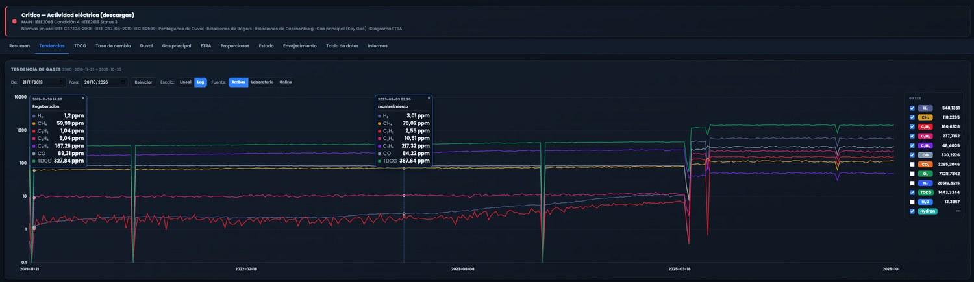Click the blue N₂ legend badge
This screenshot has height=282, width=974.
925,183
